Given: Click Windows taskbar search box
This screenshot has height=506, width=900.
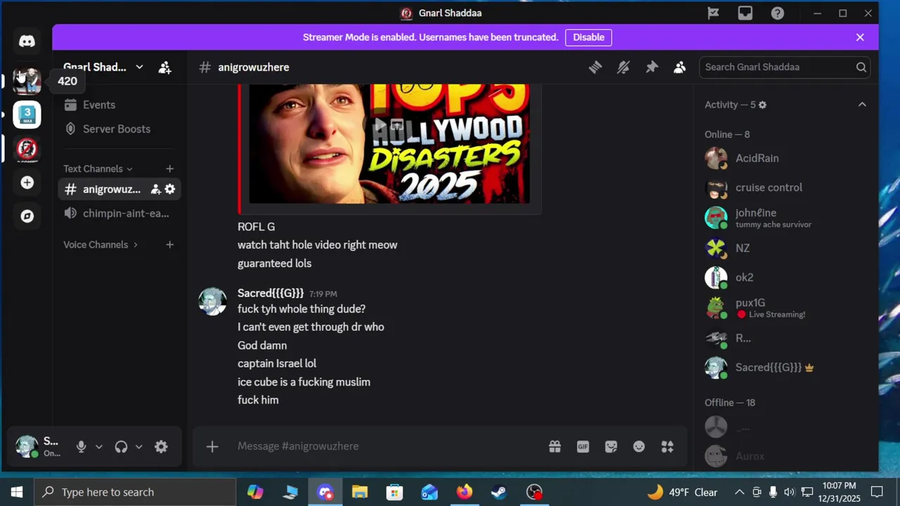Looking at the screenshot, I should coord(135,492).
